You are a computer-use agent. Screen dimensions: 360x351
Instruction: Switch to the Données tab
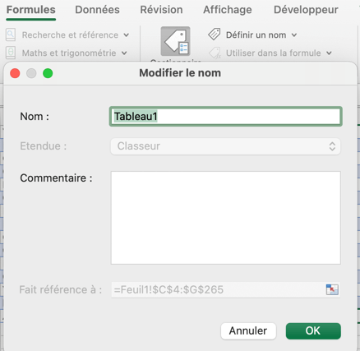pos(97,10)
